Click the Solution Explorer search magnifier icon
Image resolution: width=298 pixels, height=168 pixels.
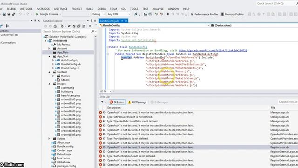93,31
